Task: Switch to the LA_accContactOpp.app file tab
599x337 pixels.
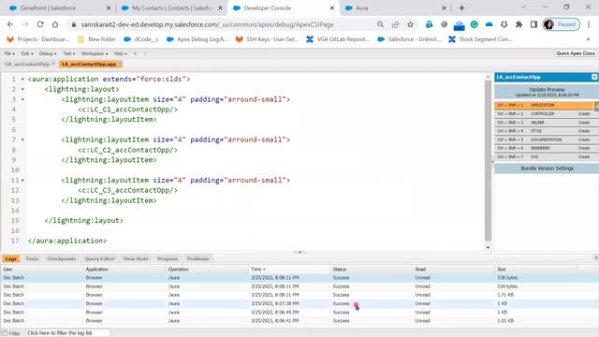Action: coord(90,65)
